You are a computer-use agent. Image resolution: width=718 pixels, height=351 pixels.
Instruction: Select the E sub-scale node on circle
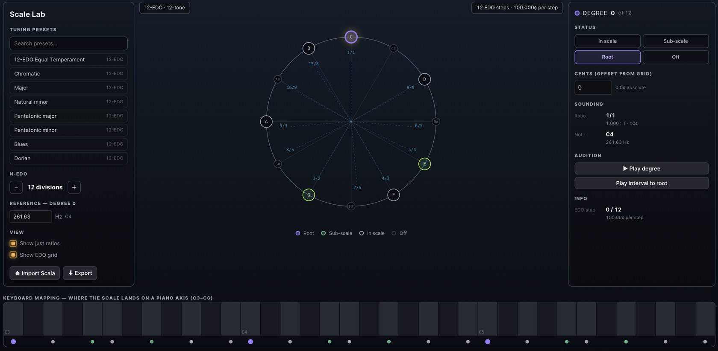424,164
